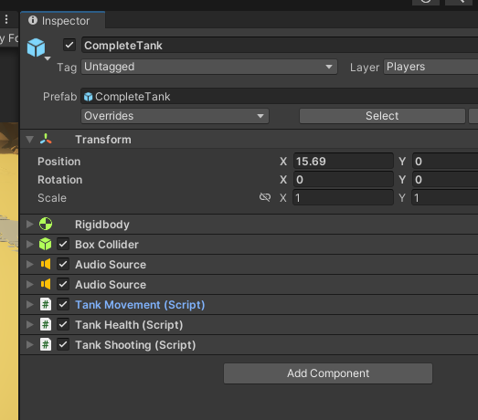Click the Scale X value field
Image resolution: width=478 pixels, height=420 pixels.
344,197
